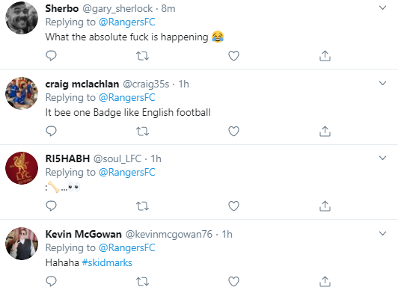Open @RangersFC link in Sherbo's reply
This screenshot has height=293, width=398.
127,22
